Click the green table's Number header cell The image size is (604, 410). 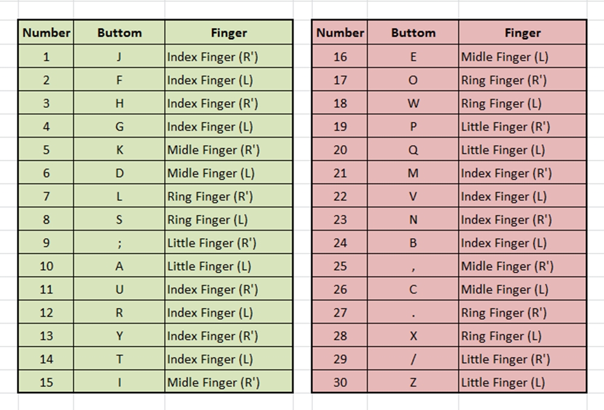(47, 33)
